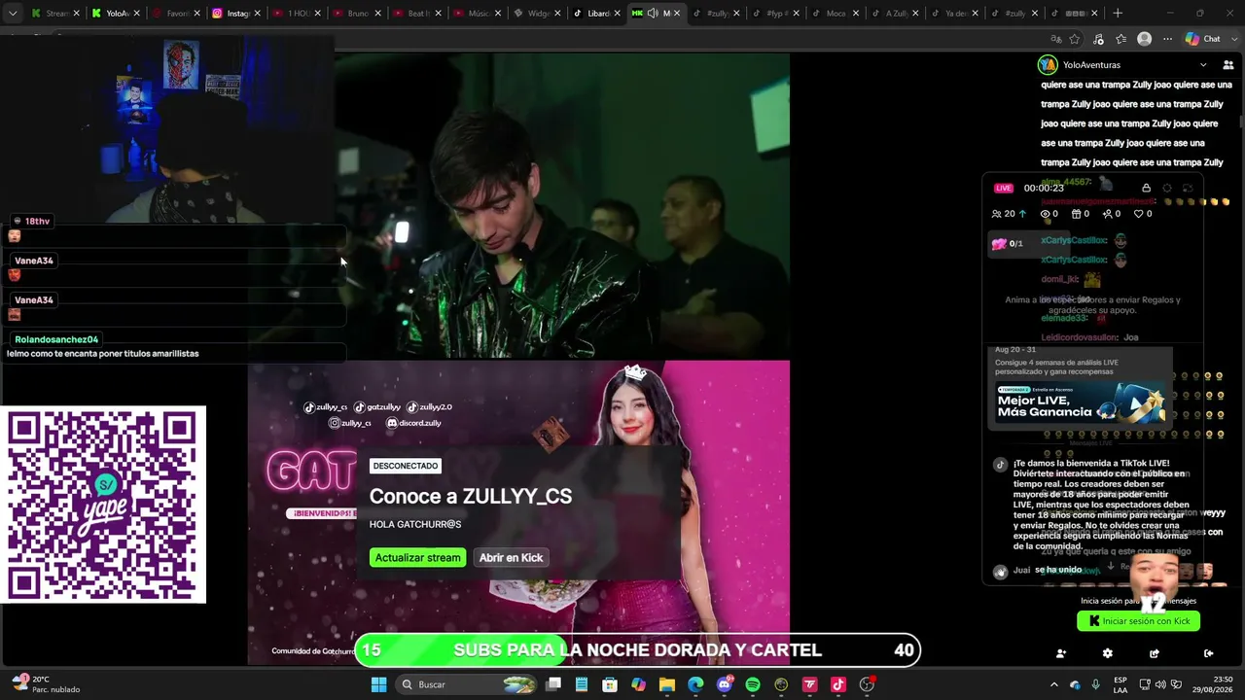
Task: Open the YoloAventuras channel name
Action: coord(1091,65)
